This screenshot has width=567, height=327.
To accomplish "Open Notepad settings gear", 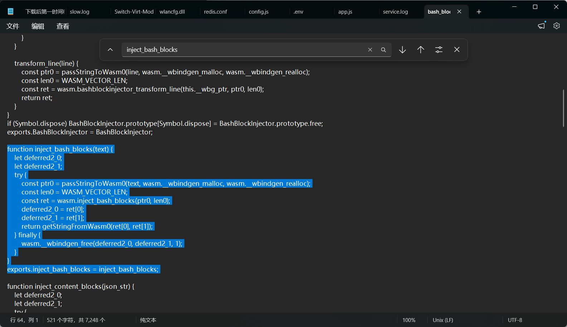I will click(557, 26).
